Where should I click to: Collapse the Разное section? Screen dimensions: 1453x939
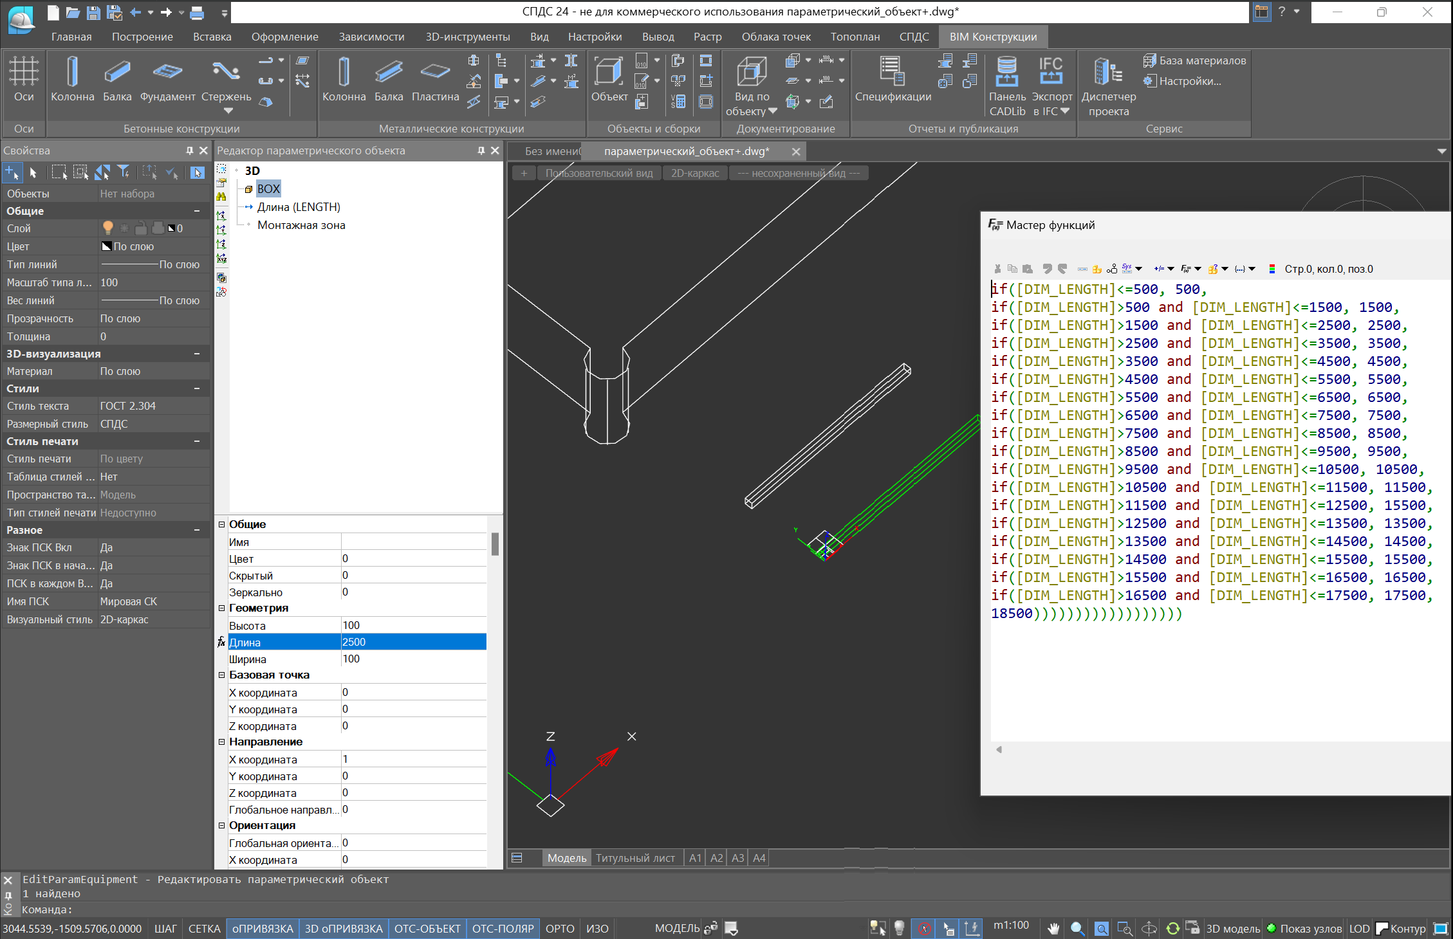[197, 530]
